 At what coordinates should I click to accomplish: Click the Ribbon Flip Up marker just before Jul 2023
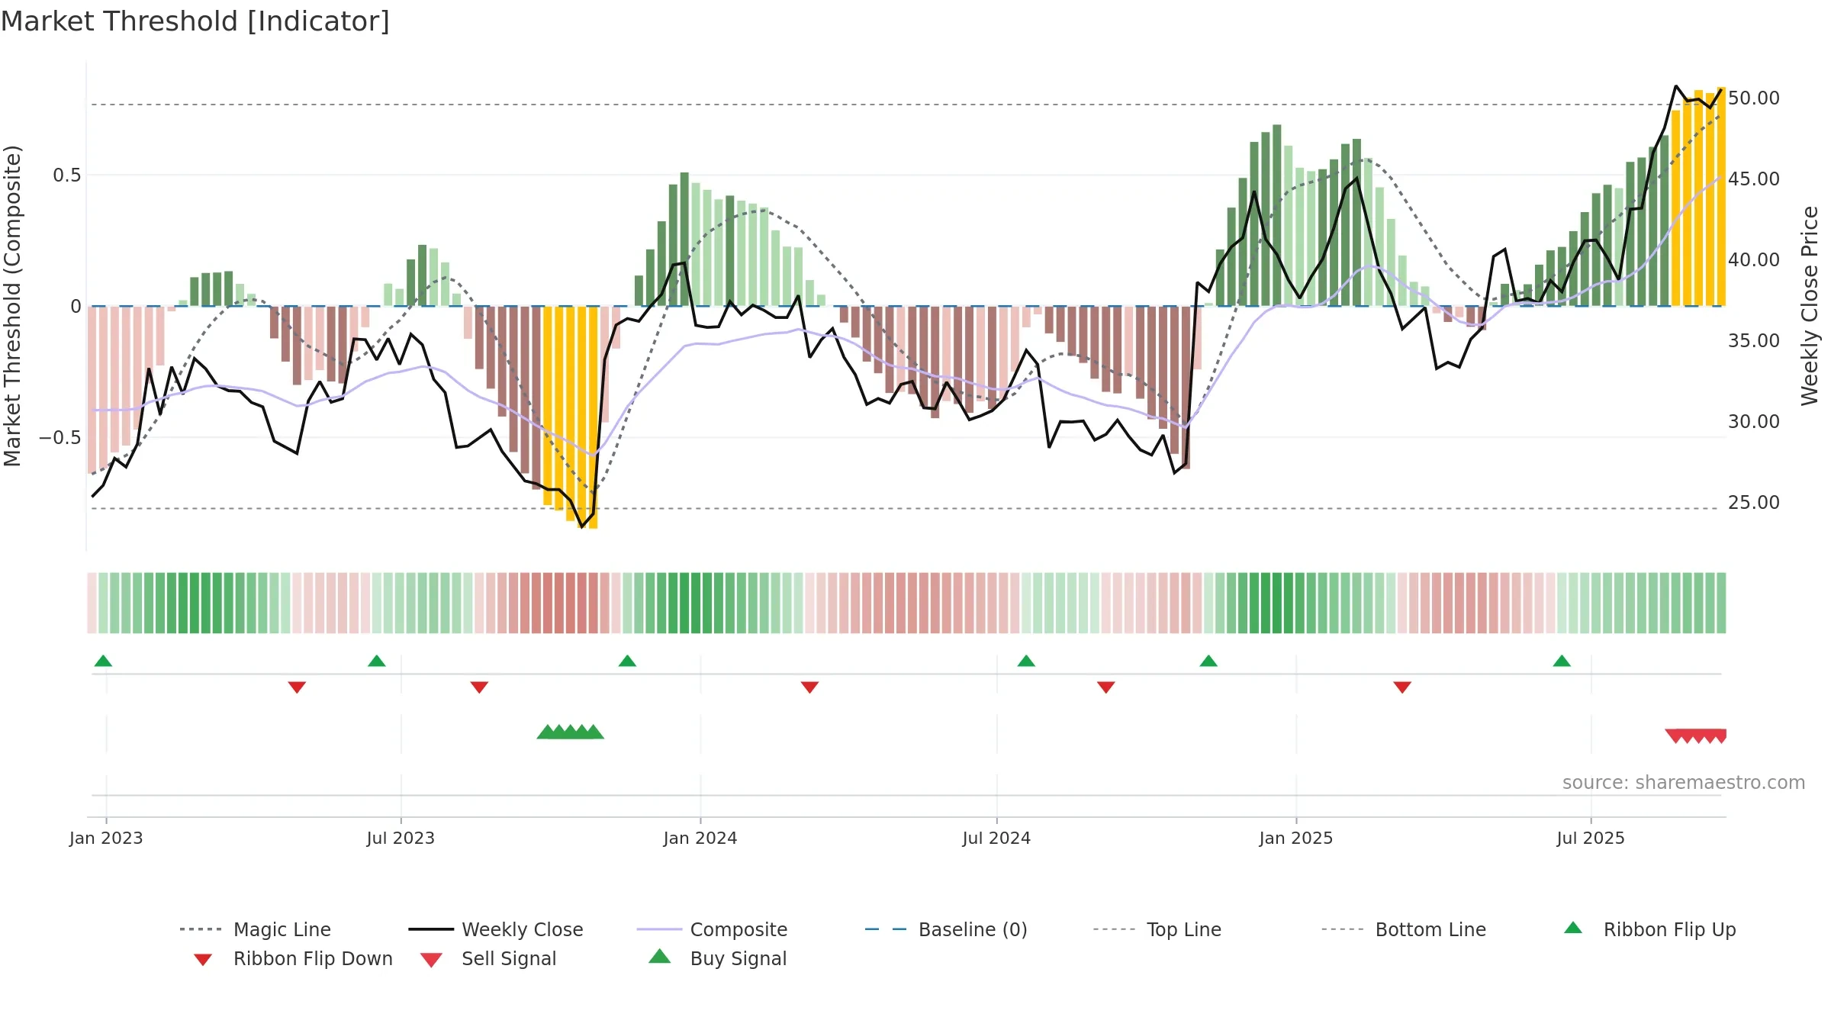377,661
